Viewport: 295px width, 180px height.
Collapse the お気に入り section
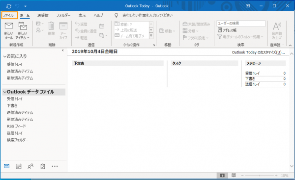point(5,56)
